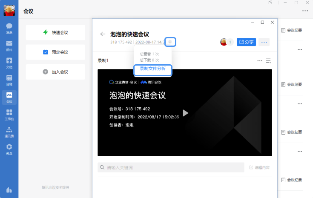313x198 pixels.
Task: Open the recording's three-dot options menu
Action: [x=260, y=60]
